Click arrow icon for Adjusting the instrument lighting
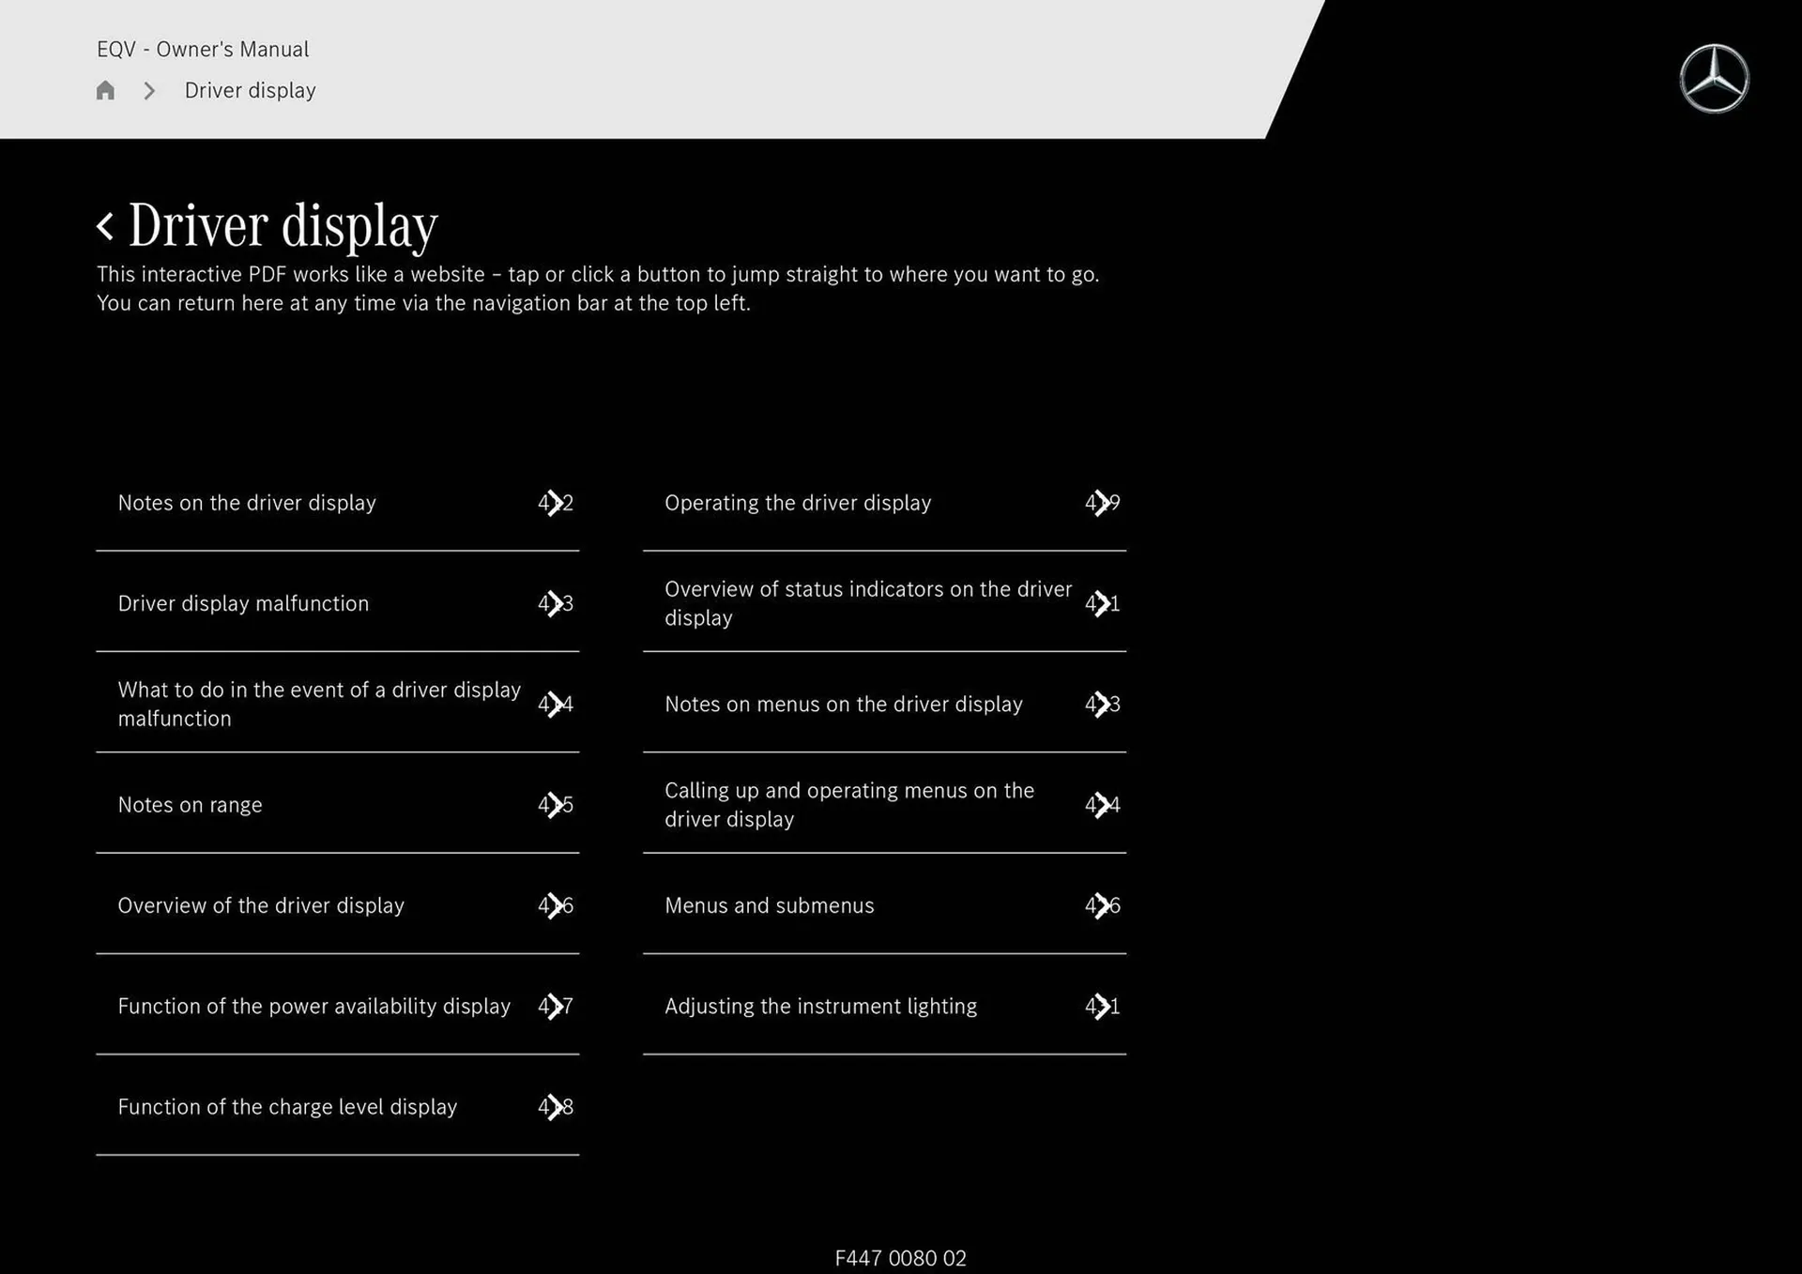Viewport: 1802px width, 1274px height. pyautogui.click(x=1103, y=1006)
